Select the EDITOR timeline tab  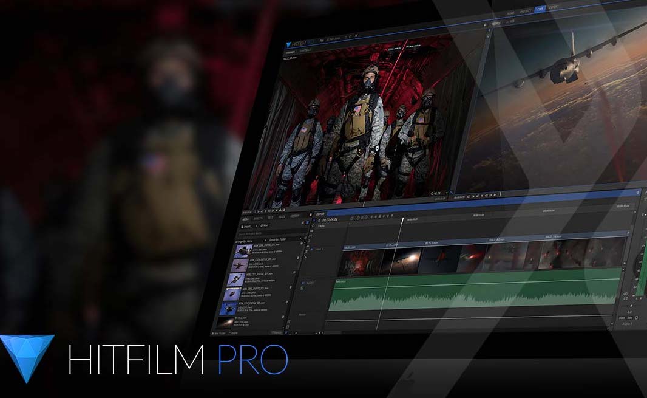click(x=320, y=214)
